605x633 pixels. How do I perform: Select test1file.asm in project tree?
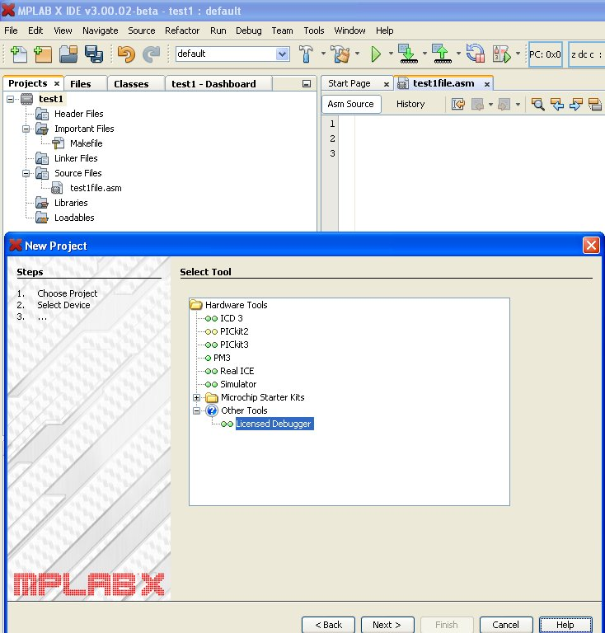click(96, 188)
